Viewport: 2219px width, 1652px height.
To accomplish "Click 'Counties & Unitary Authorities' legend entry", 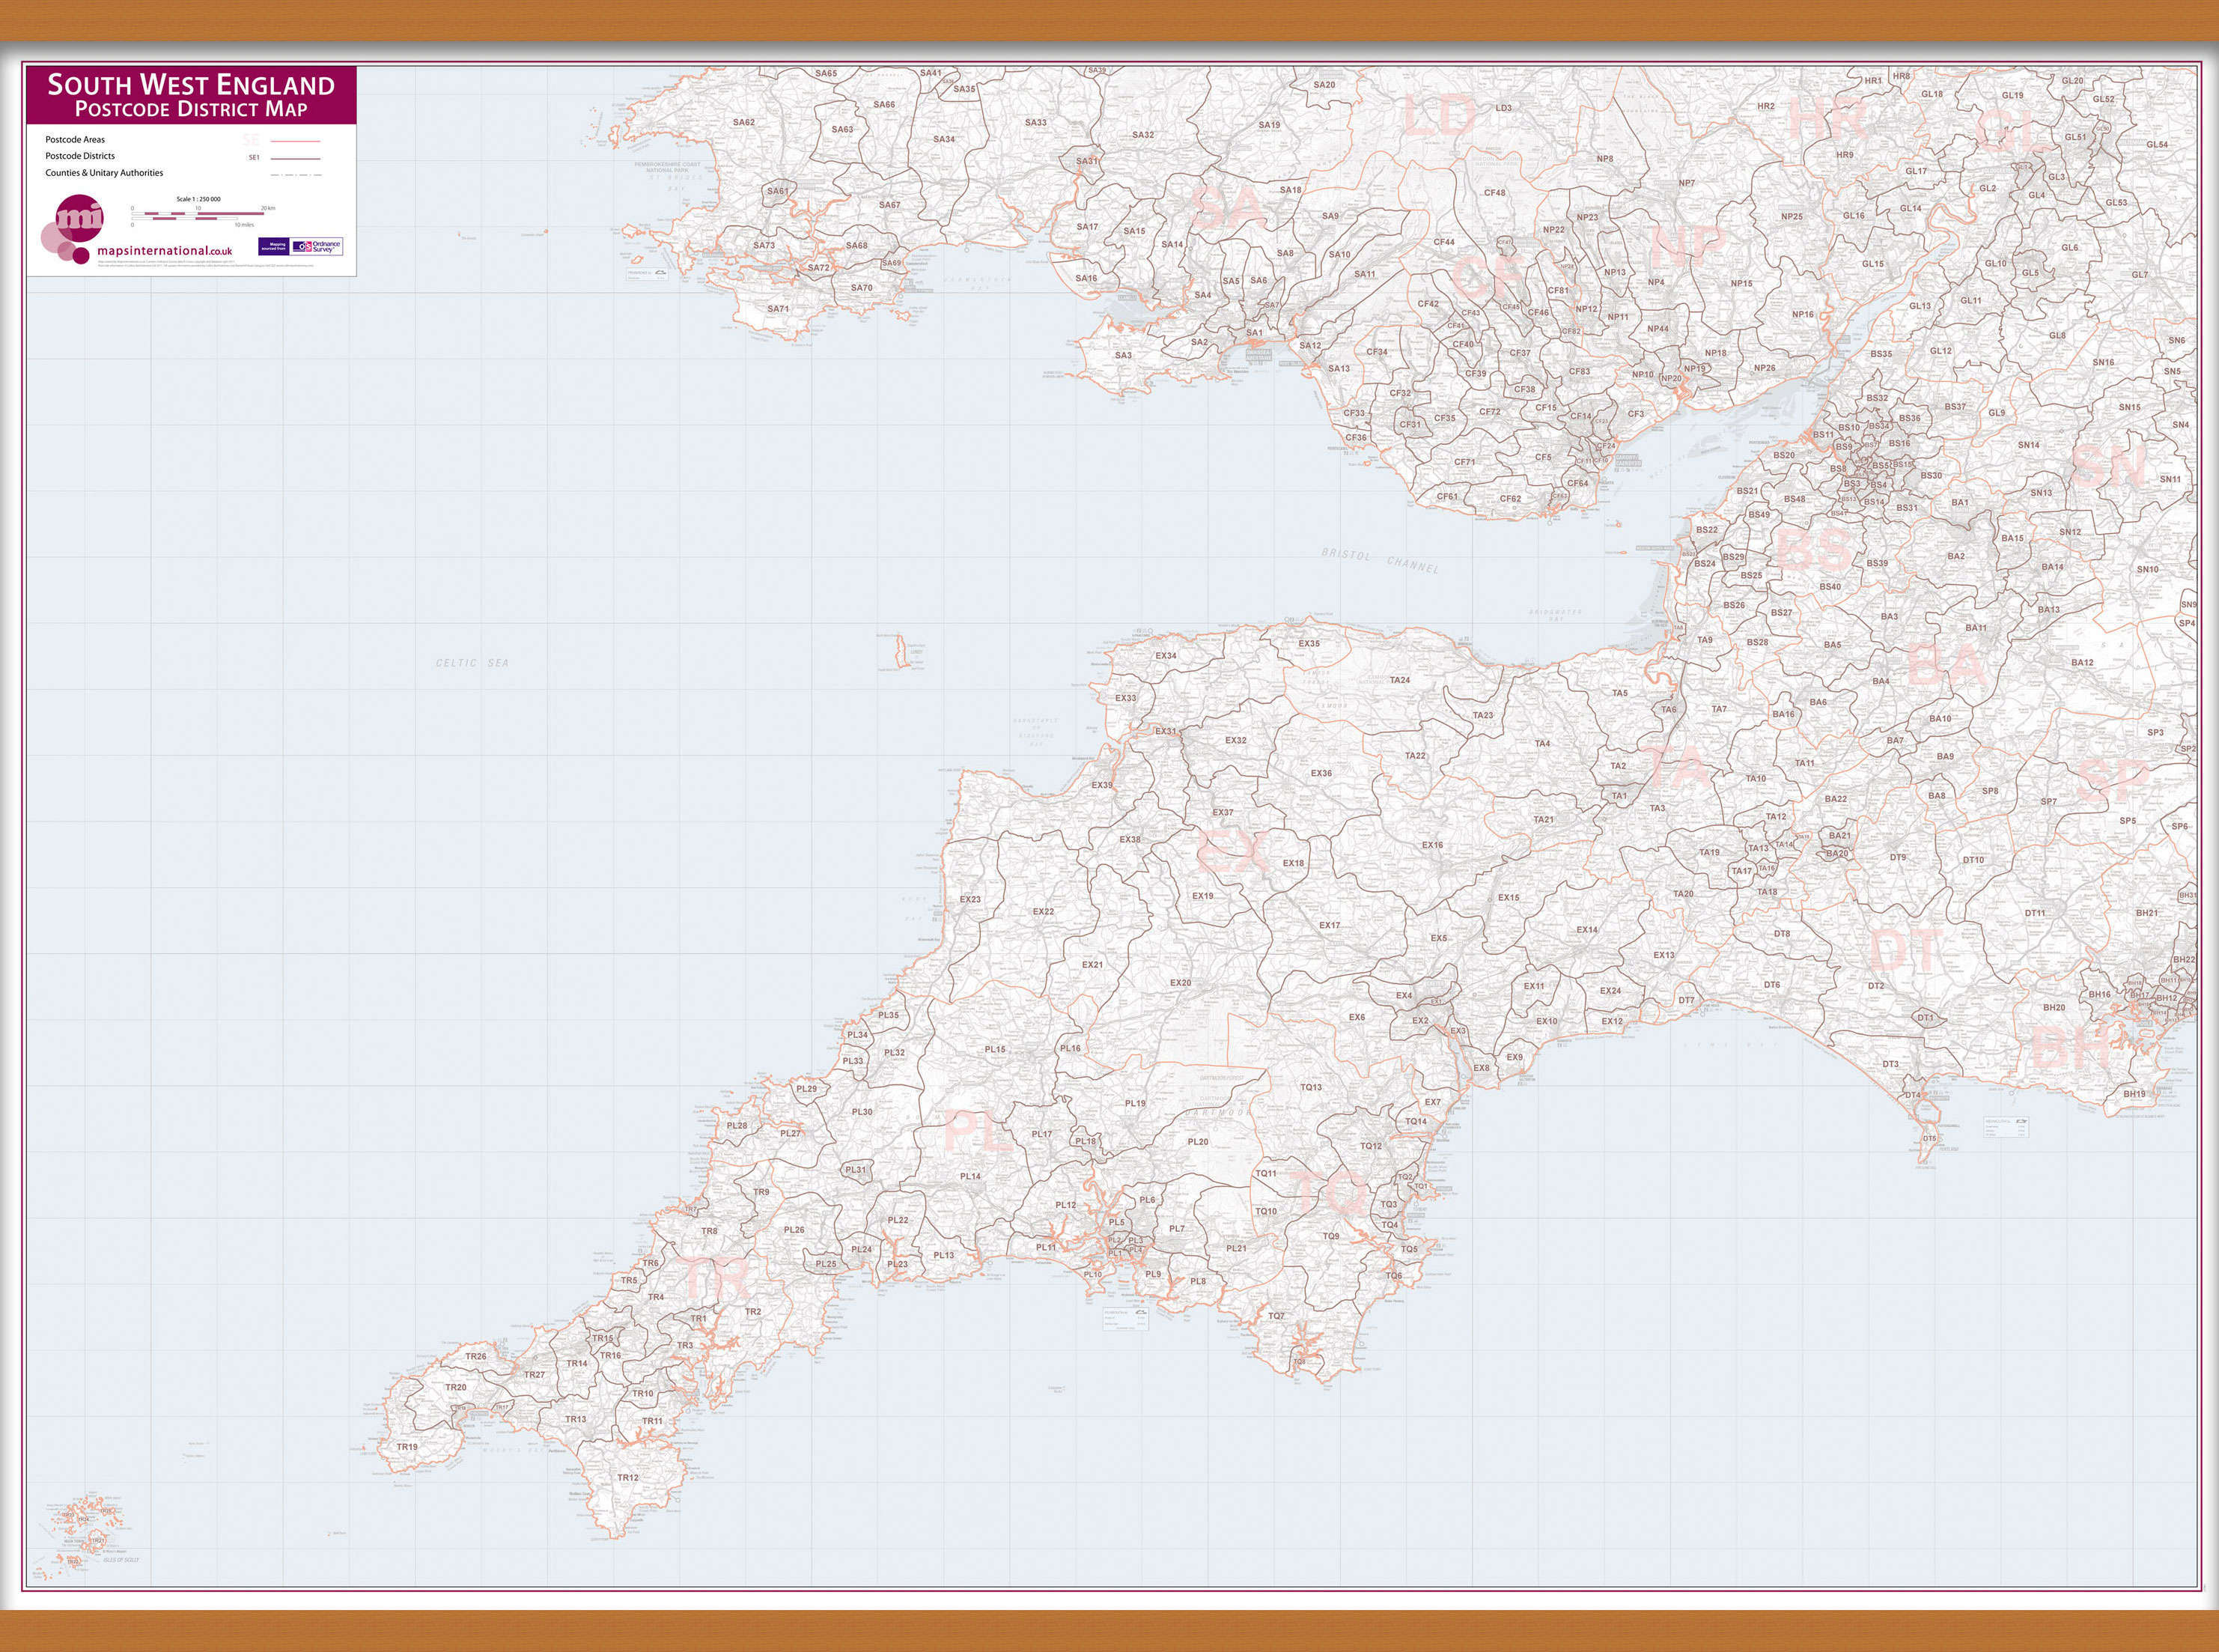I will [x=104, y=173].
